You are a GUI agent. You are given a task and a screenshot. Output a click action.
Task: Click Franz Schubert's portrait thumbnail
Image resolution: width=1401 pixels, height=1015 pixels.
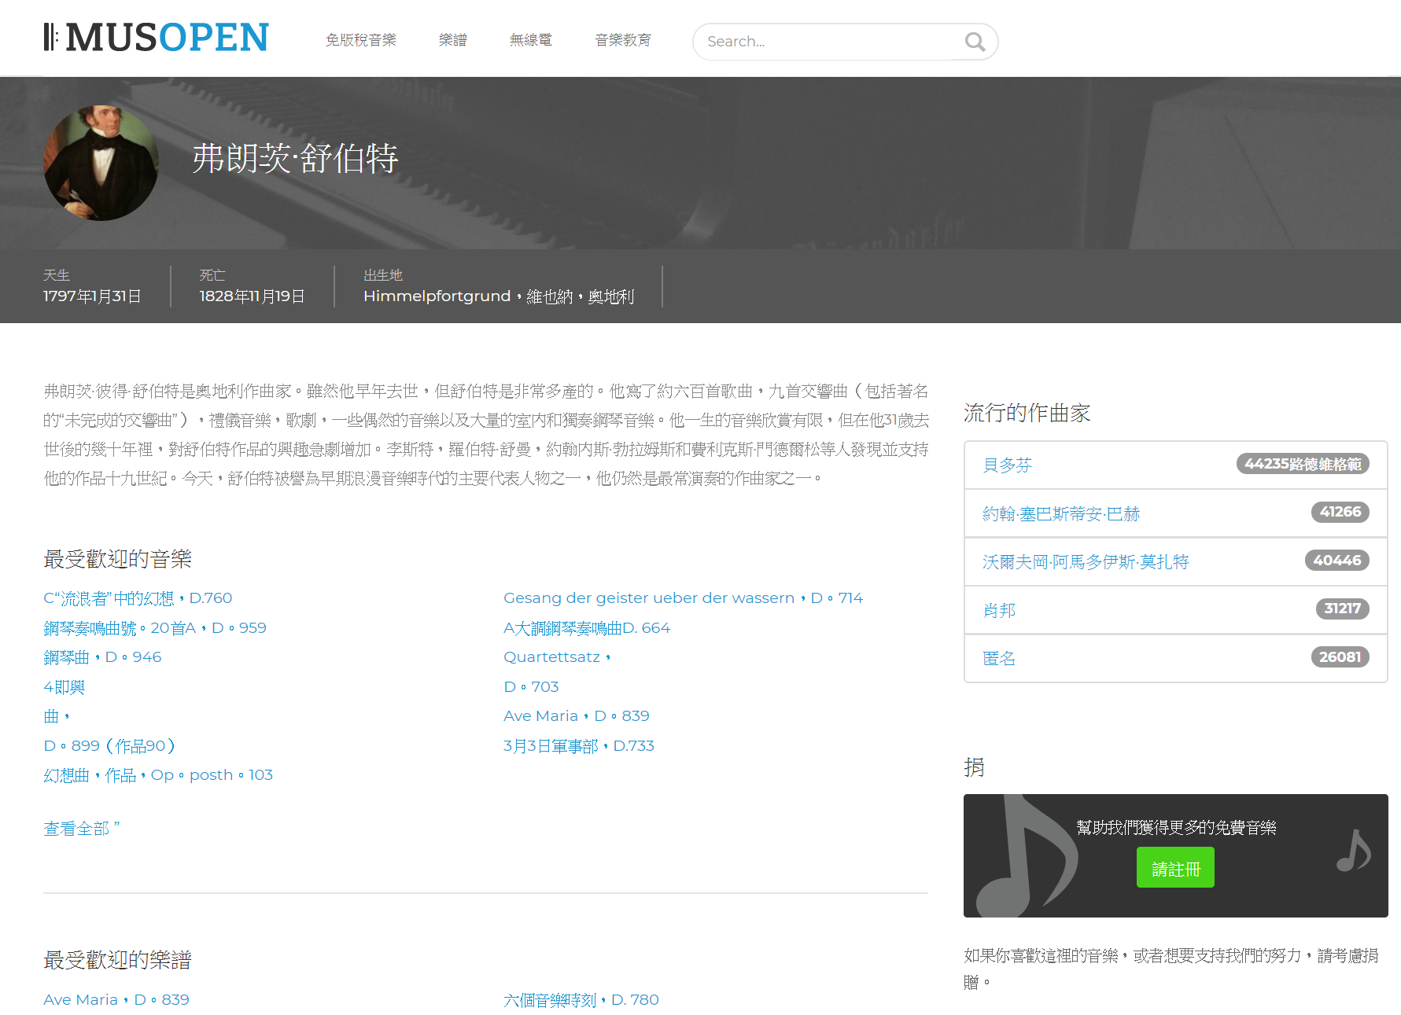[101, 163]
